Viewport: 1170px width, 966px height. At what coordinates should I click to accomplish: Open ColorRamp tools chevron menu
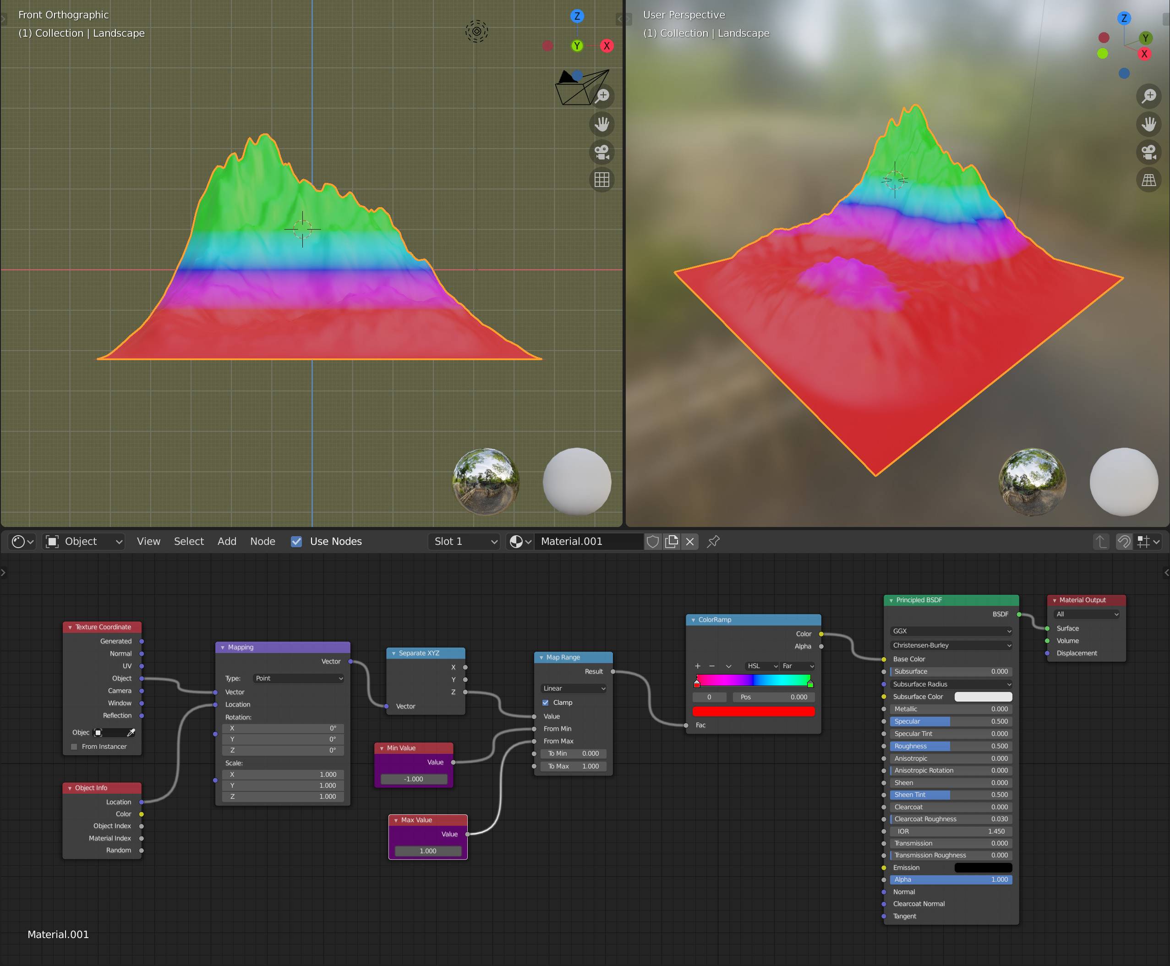[728, 666]
